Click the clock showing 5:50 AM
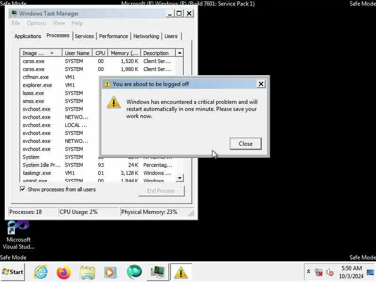The height and width of the screenshot is (282, 376). pyautogui.click(x=351, y=272)
